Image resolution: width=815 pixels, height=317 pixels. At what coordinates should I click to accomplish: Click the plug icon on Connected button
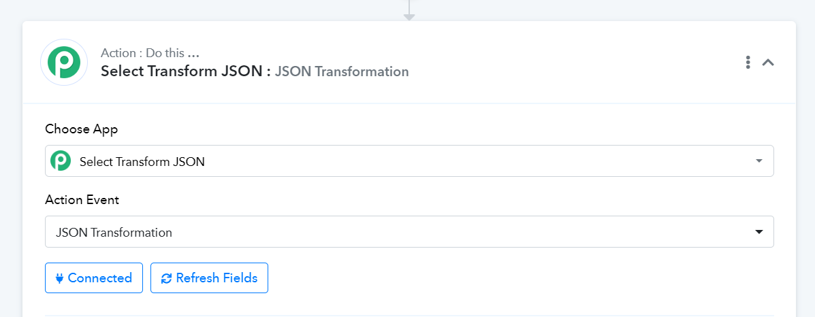tap(59, 278)
